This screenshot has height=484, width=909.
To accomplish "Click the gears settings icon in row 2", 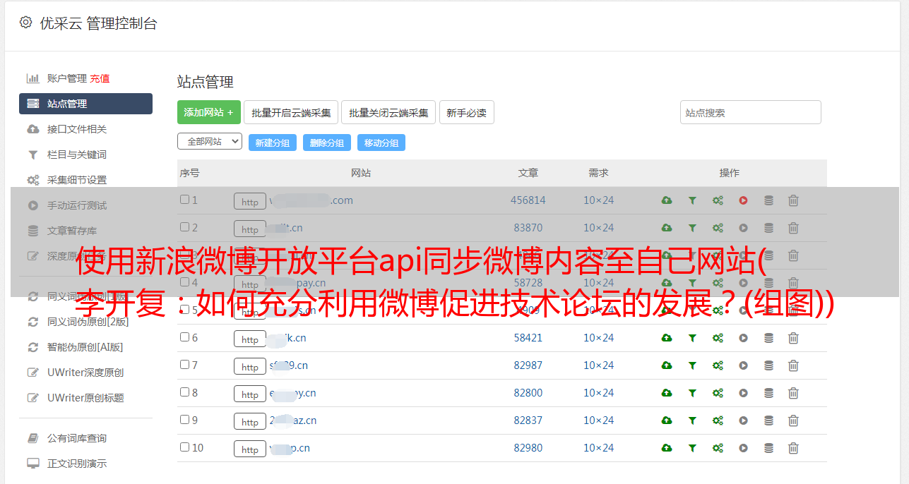I will (x=718, y=228).
